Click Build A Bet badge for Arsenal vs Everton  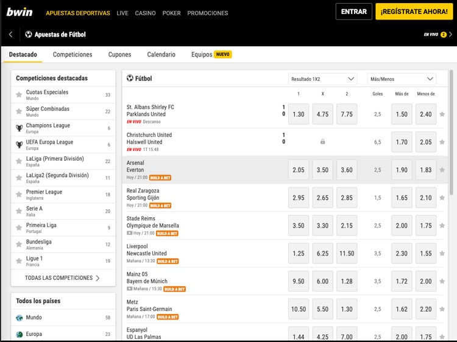point(160,178)
